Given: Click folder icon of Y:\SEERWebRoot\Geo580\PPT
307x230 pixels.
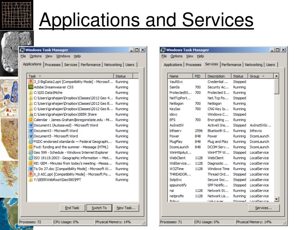Looking at the screenshot, I should [31, 180].
